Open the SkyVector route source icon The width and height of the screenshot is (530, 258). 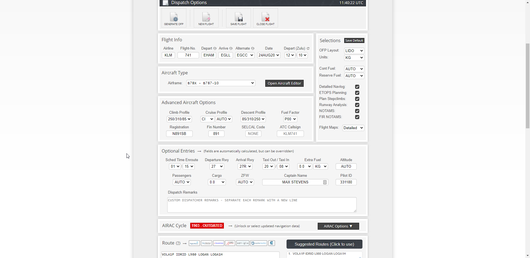pyautogui.click(x=206, y=243)
